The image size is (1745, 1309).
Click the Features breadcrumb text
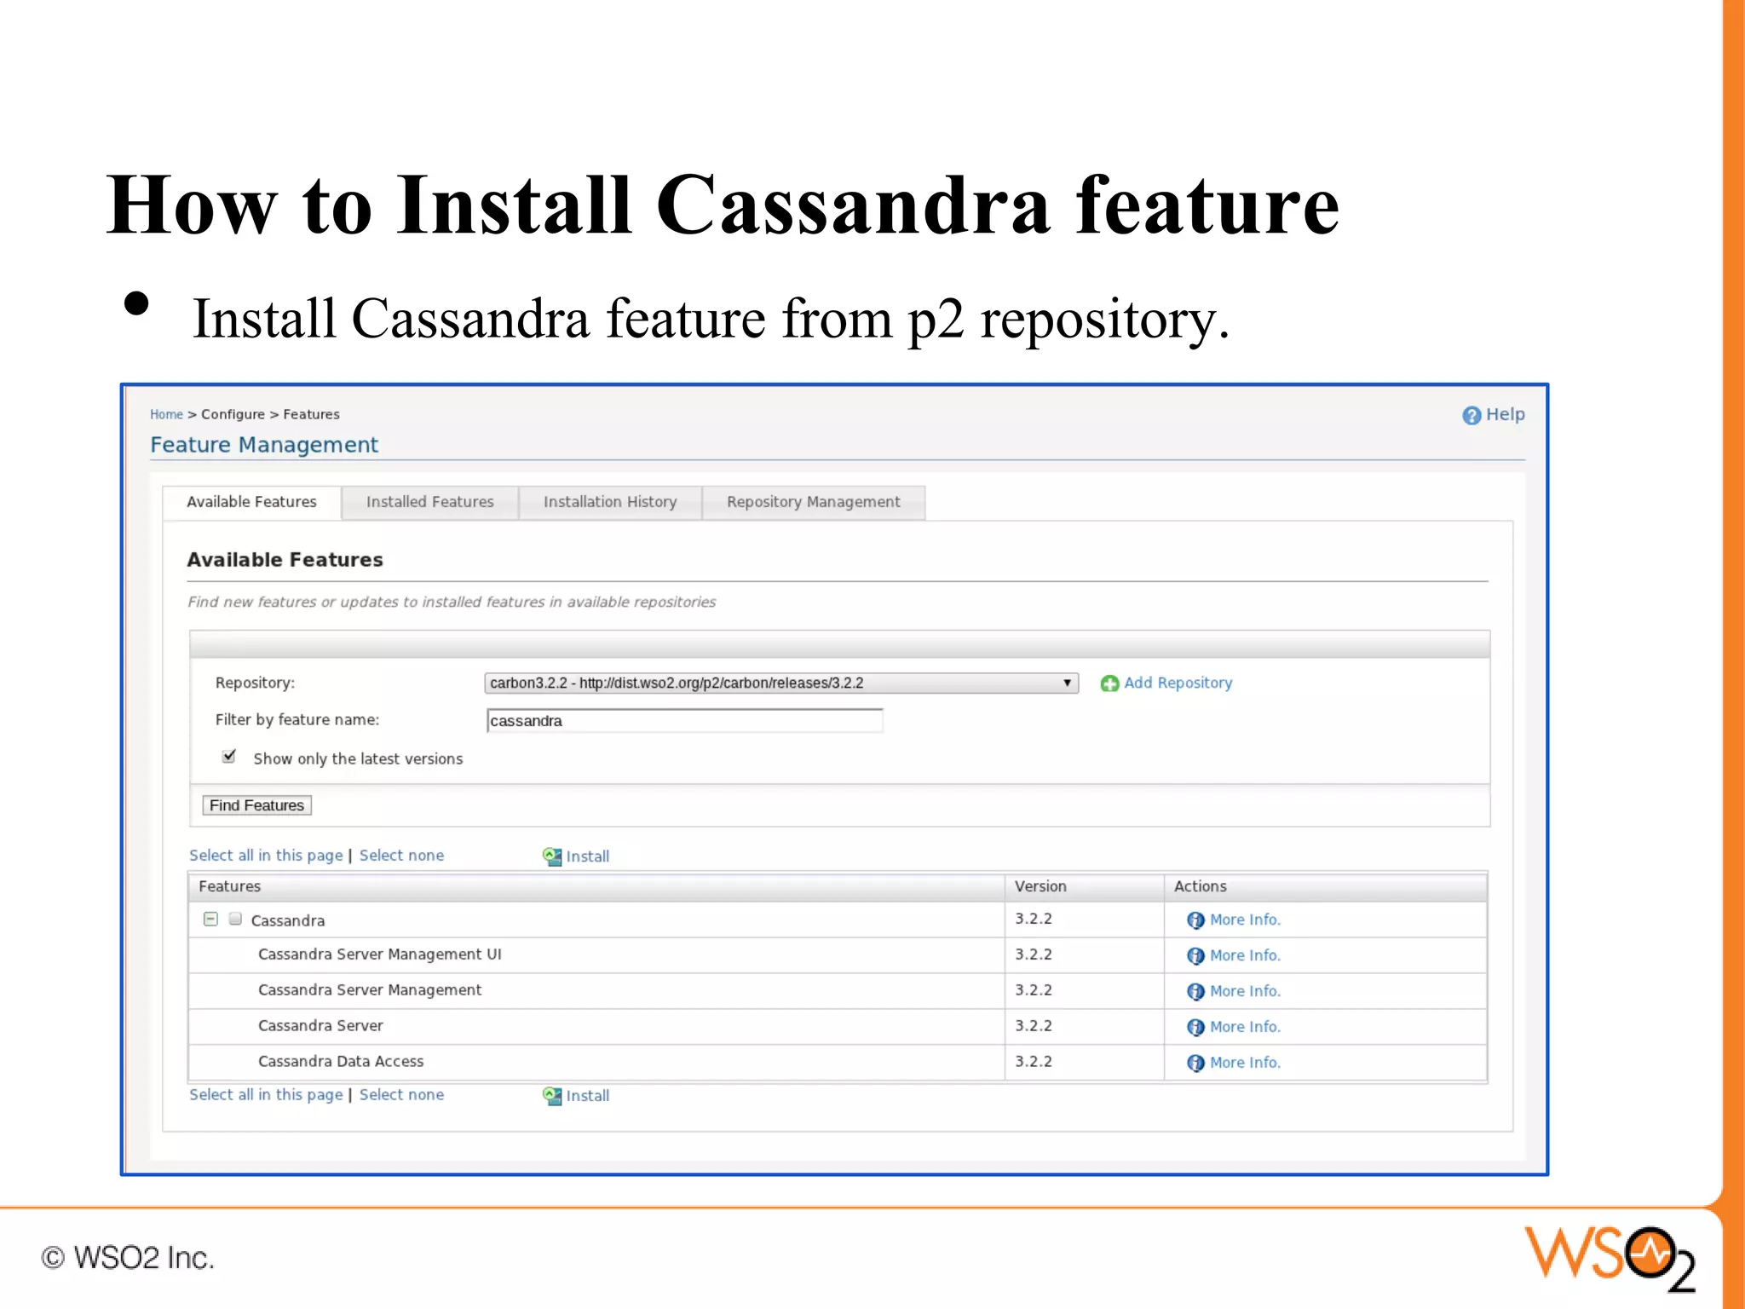click(311, 414)
